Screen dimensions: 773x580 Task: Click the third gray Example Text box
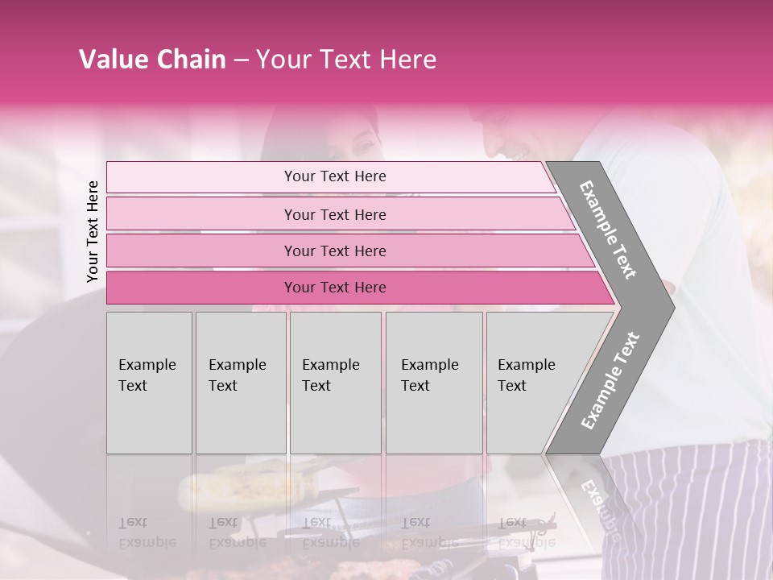coord(335,383)
